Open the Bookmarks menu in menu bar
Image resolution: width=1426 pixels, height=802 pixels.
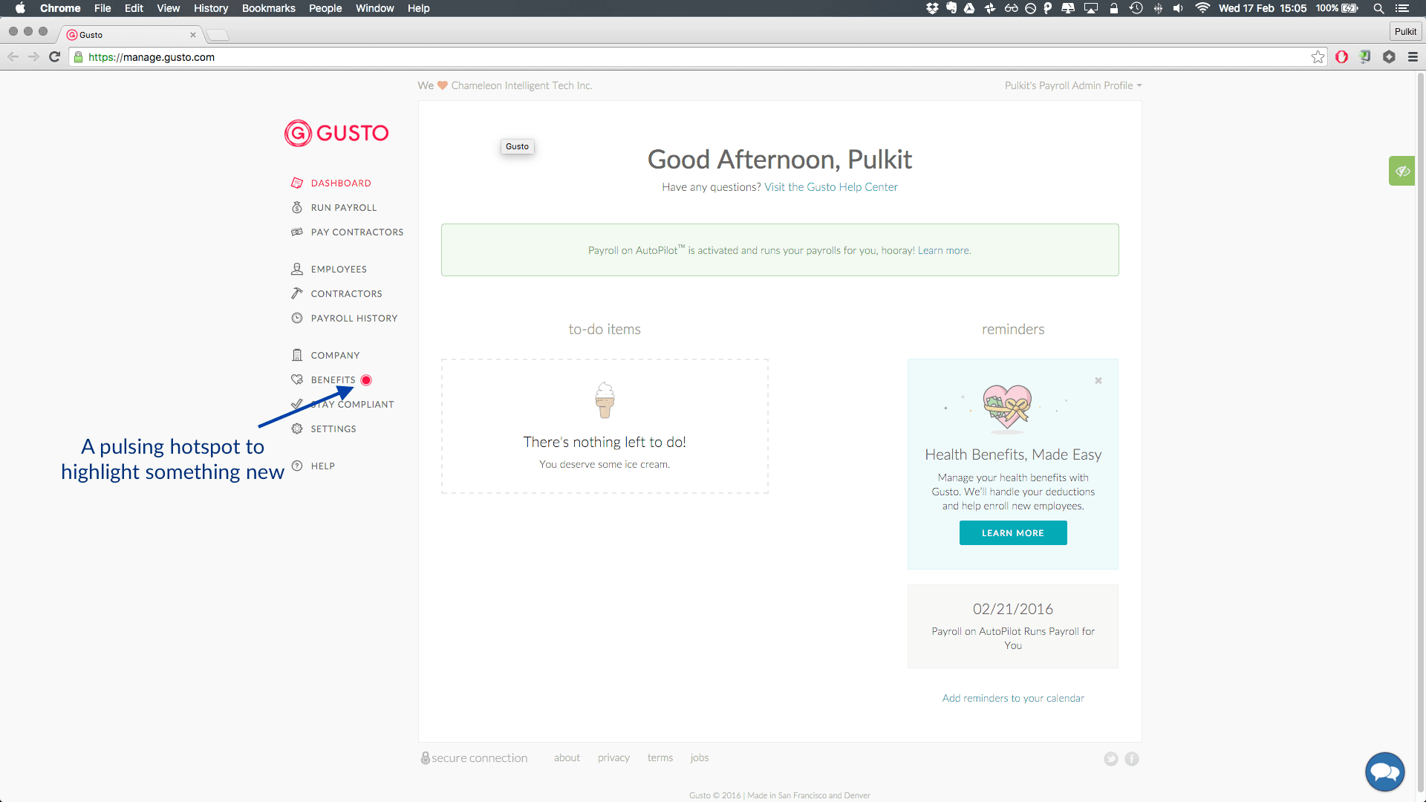(x=268, y=8)
